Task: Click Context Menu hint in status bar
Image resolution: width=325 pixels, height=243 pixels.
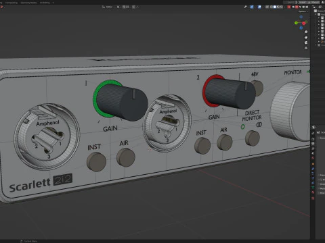Action: (29, 241)
